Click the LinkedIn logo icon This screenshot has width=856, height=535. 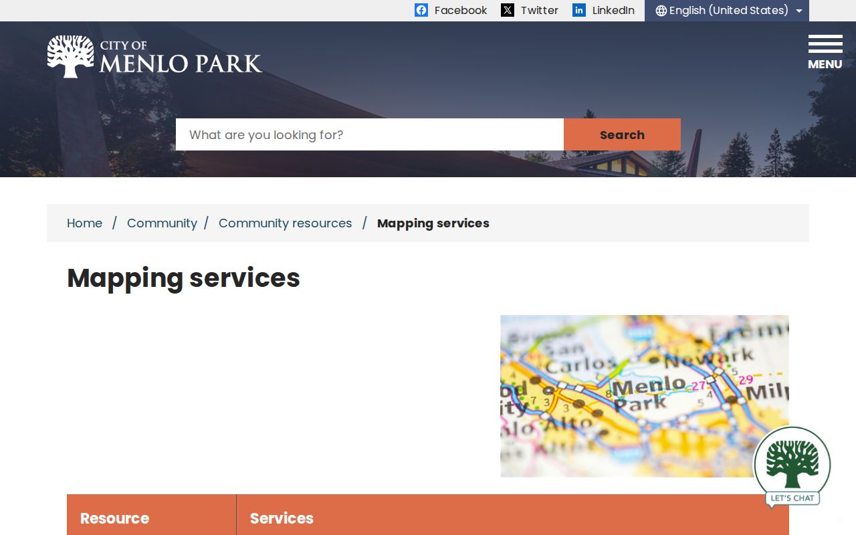point(579,10)
